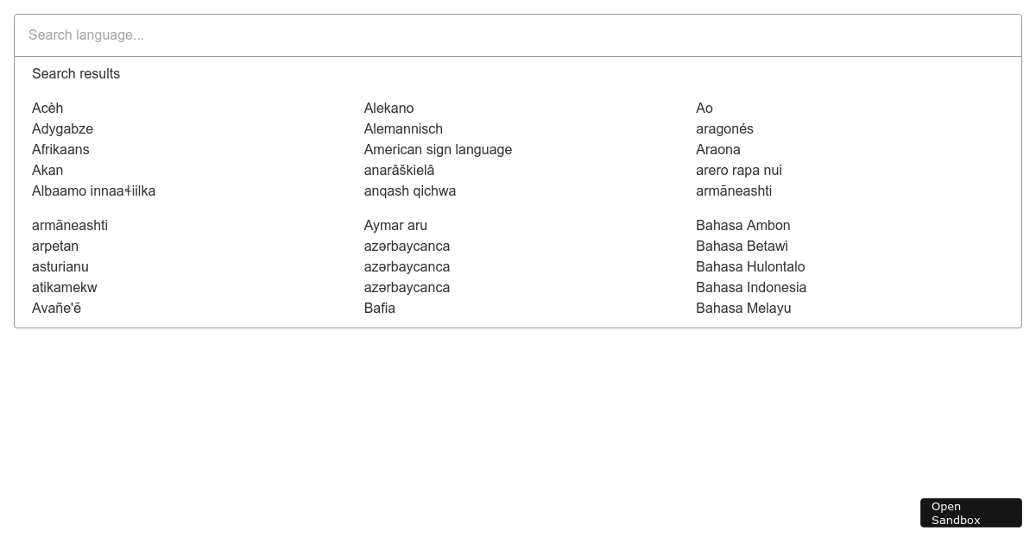Image resolution: width=1036 pixels, height=543 pixels.
Task: Choose anarâškielâ from the list
Action: pyautogui.click(x=399, y=170)
